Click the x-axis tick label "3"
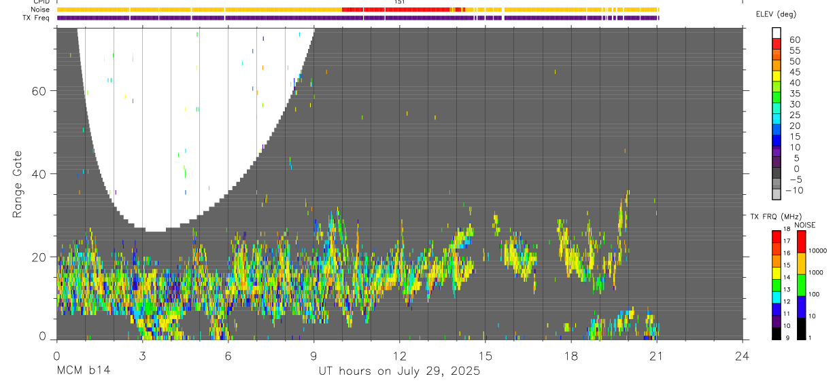 pyautogui.click(x=142, y=355)
